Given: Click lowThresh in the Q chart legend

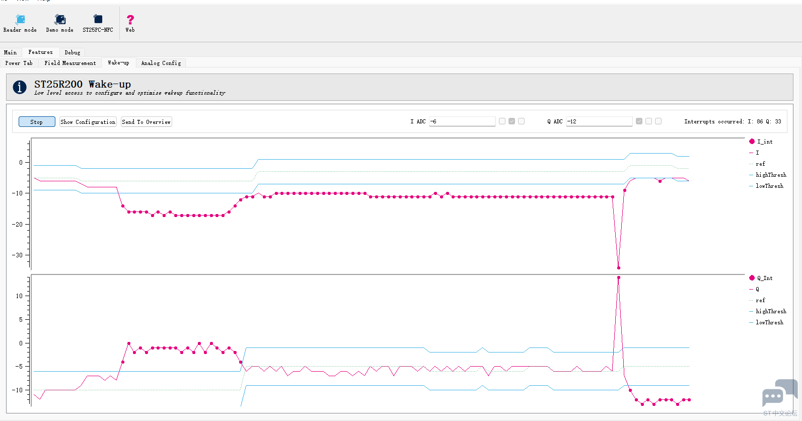Looking at the screenshot, I should (766, 322).
